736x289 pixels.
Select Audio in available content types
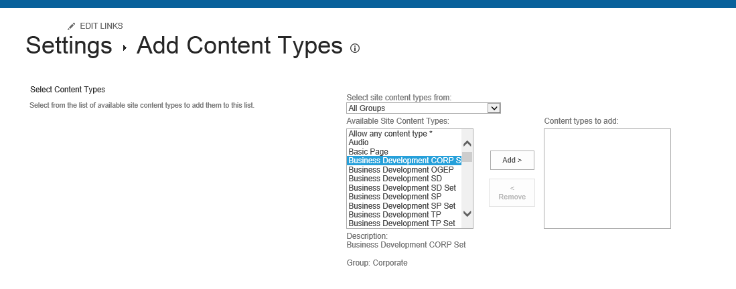point(359,142)
